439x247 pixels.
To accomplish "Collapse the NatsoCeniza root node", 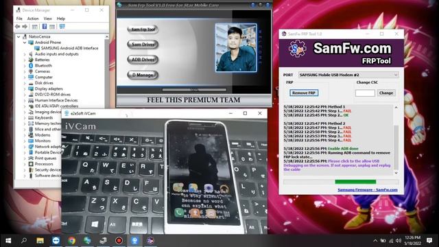I will click(19, 36).
